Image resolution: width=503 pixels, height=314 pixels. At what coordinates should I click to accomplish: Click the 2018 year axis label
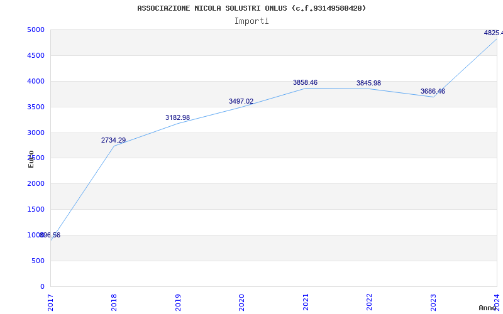click(114, 301)
